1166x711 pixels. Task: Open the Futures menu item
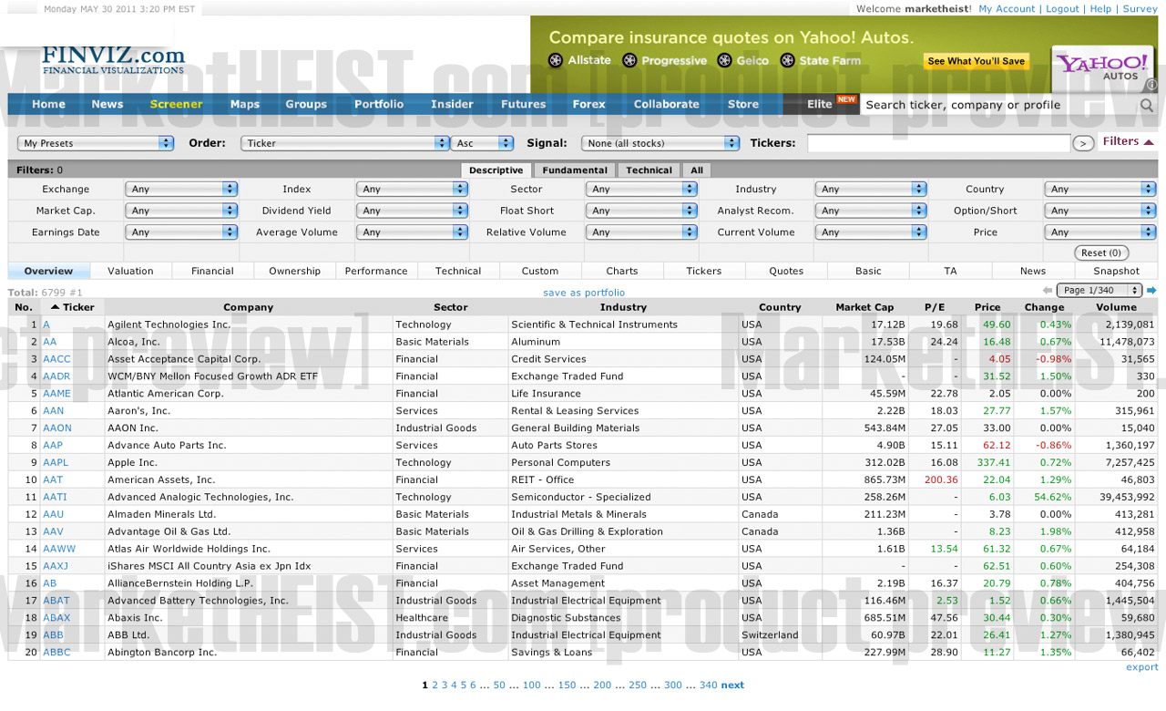(x=523, y=104)
